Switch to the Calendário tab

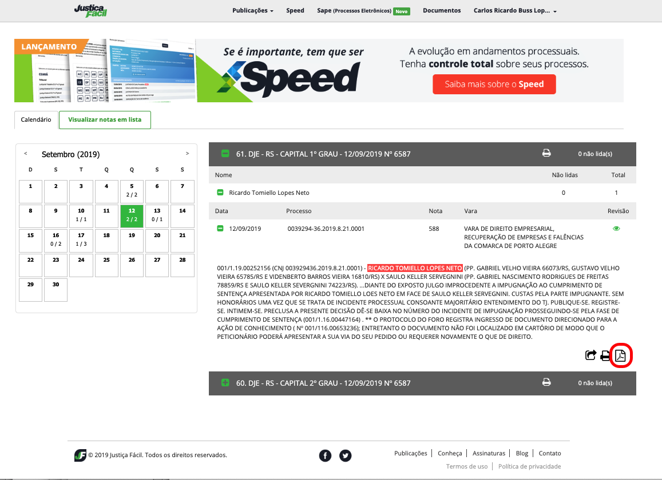coord(36,120)
